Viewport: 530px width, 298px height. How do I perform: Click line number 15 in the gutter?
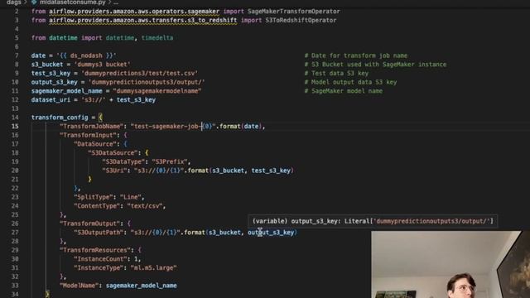pos(15,127)
